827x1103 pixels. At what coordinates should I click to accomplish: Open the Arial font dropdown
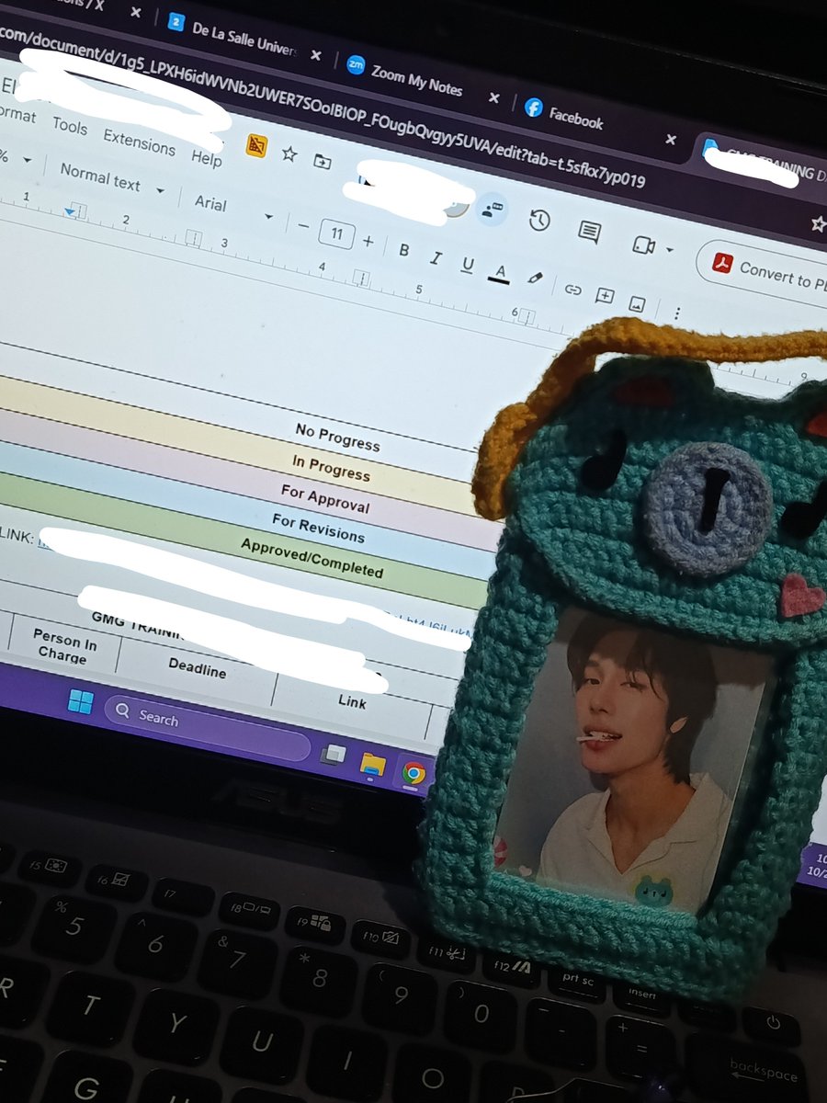[233, 208]
